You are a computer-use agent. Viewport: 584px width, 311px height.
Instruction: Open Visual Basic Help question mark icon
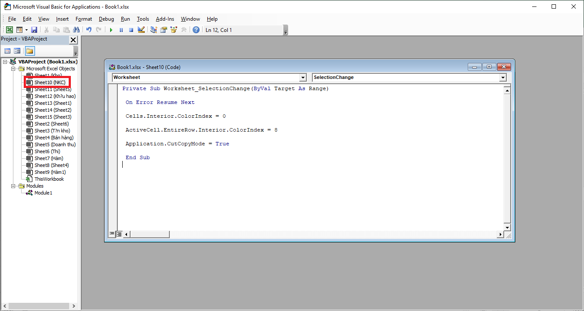tap(196, 30)
